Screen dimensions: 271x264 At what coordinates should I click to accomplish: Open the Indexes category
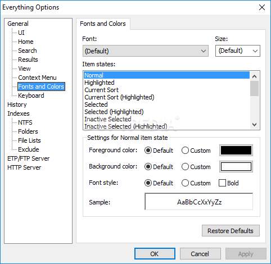(x=19, y=113)
